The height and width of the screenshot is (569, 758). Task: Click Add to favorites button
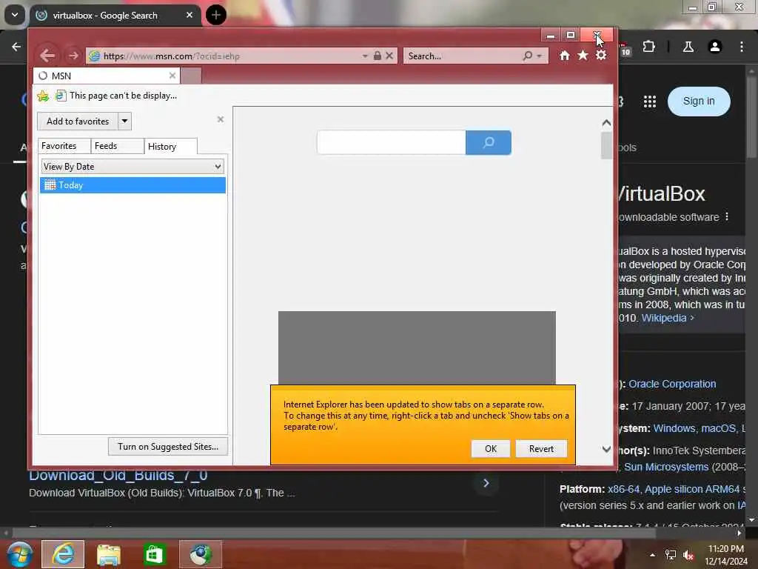78,122
